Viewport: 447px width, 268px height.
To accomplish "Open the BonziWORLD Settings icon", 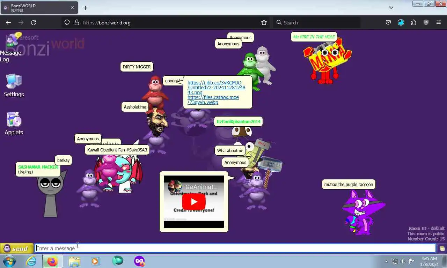I will click(14, 85).
